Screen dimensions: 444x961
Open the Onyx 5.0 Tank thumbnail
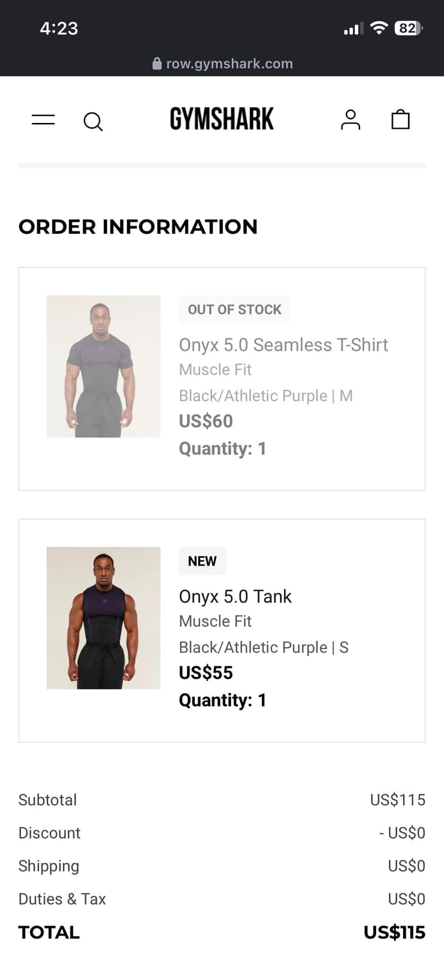pyautogui.click(x=103, y=618)
